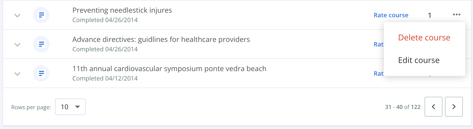Open the Rows per page dropdown

(70, 107)
